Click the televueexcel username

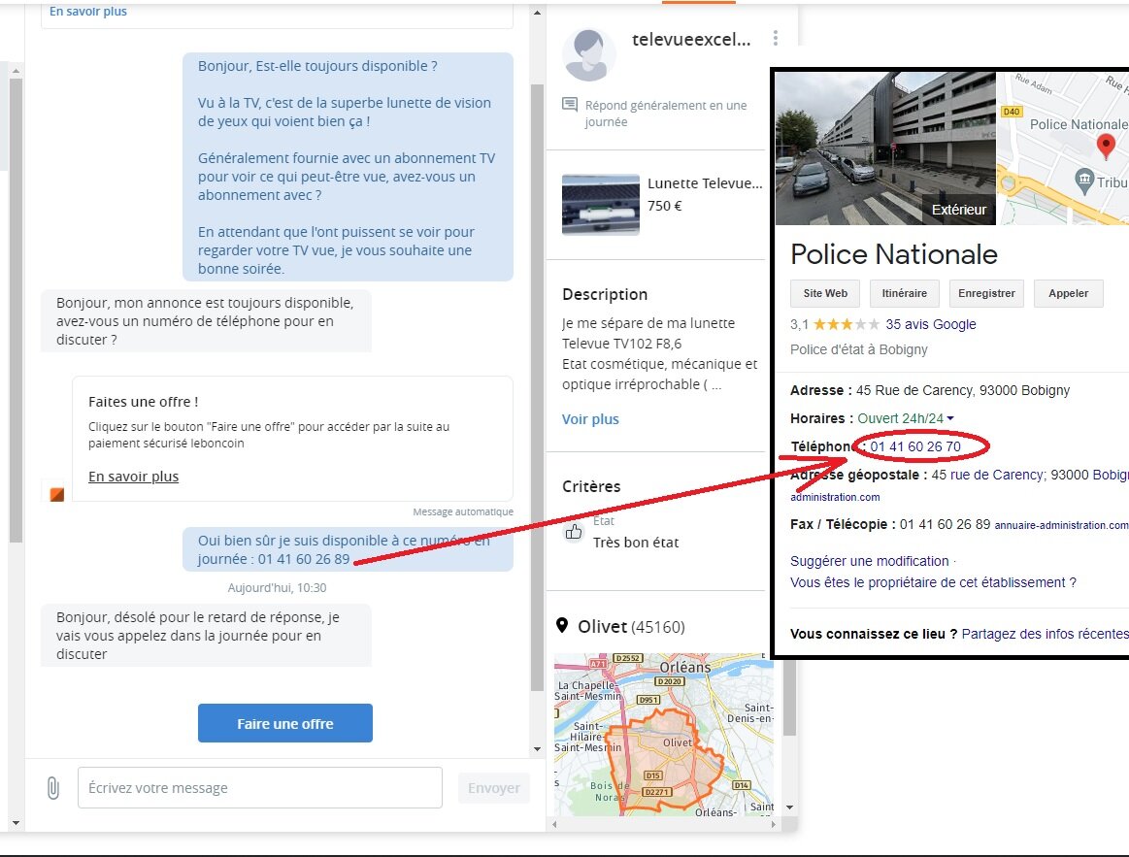pos(691,40)
